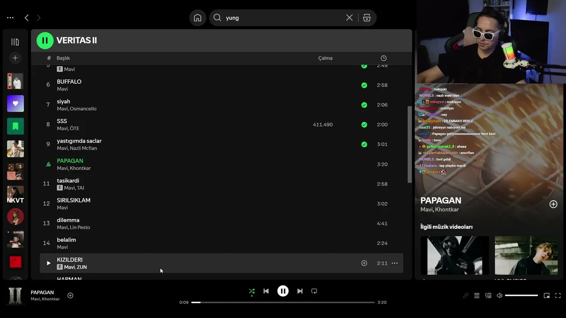This screenshot has width=566, height=318.
Task: Select the SSS track title
Action: 62,121
